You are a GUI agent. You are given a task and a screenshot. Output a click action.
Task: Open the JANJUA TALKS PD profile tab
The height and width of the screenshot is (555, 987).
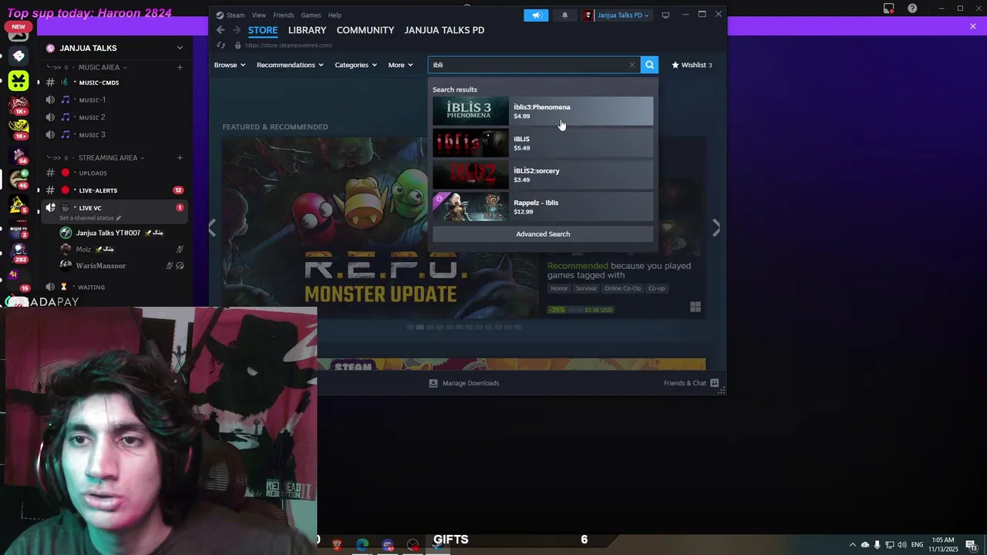tap(444, 30)
